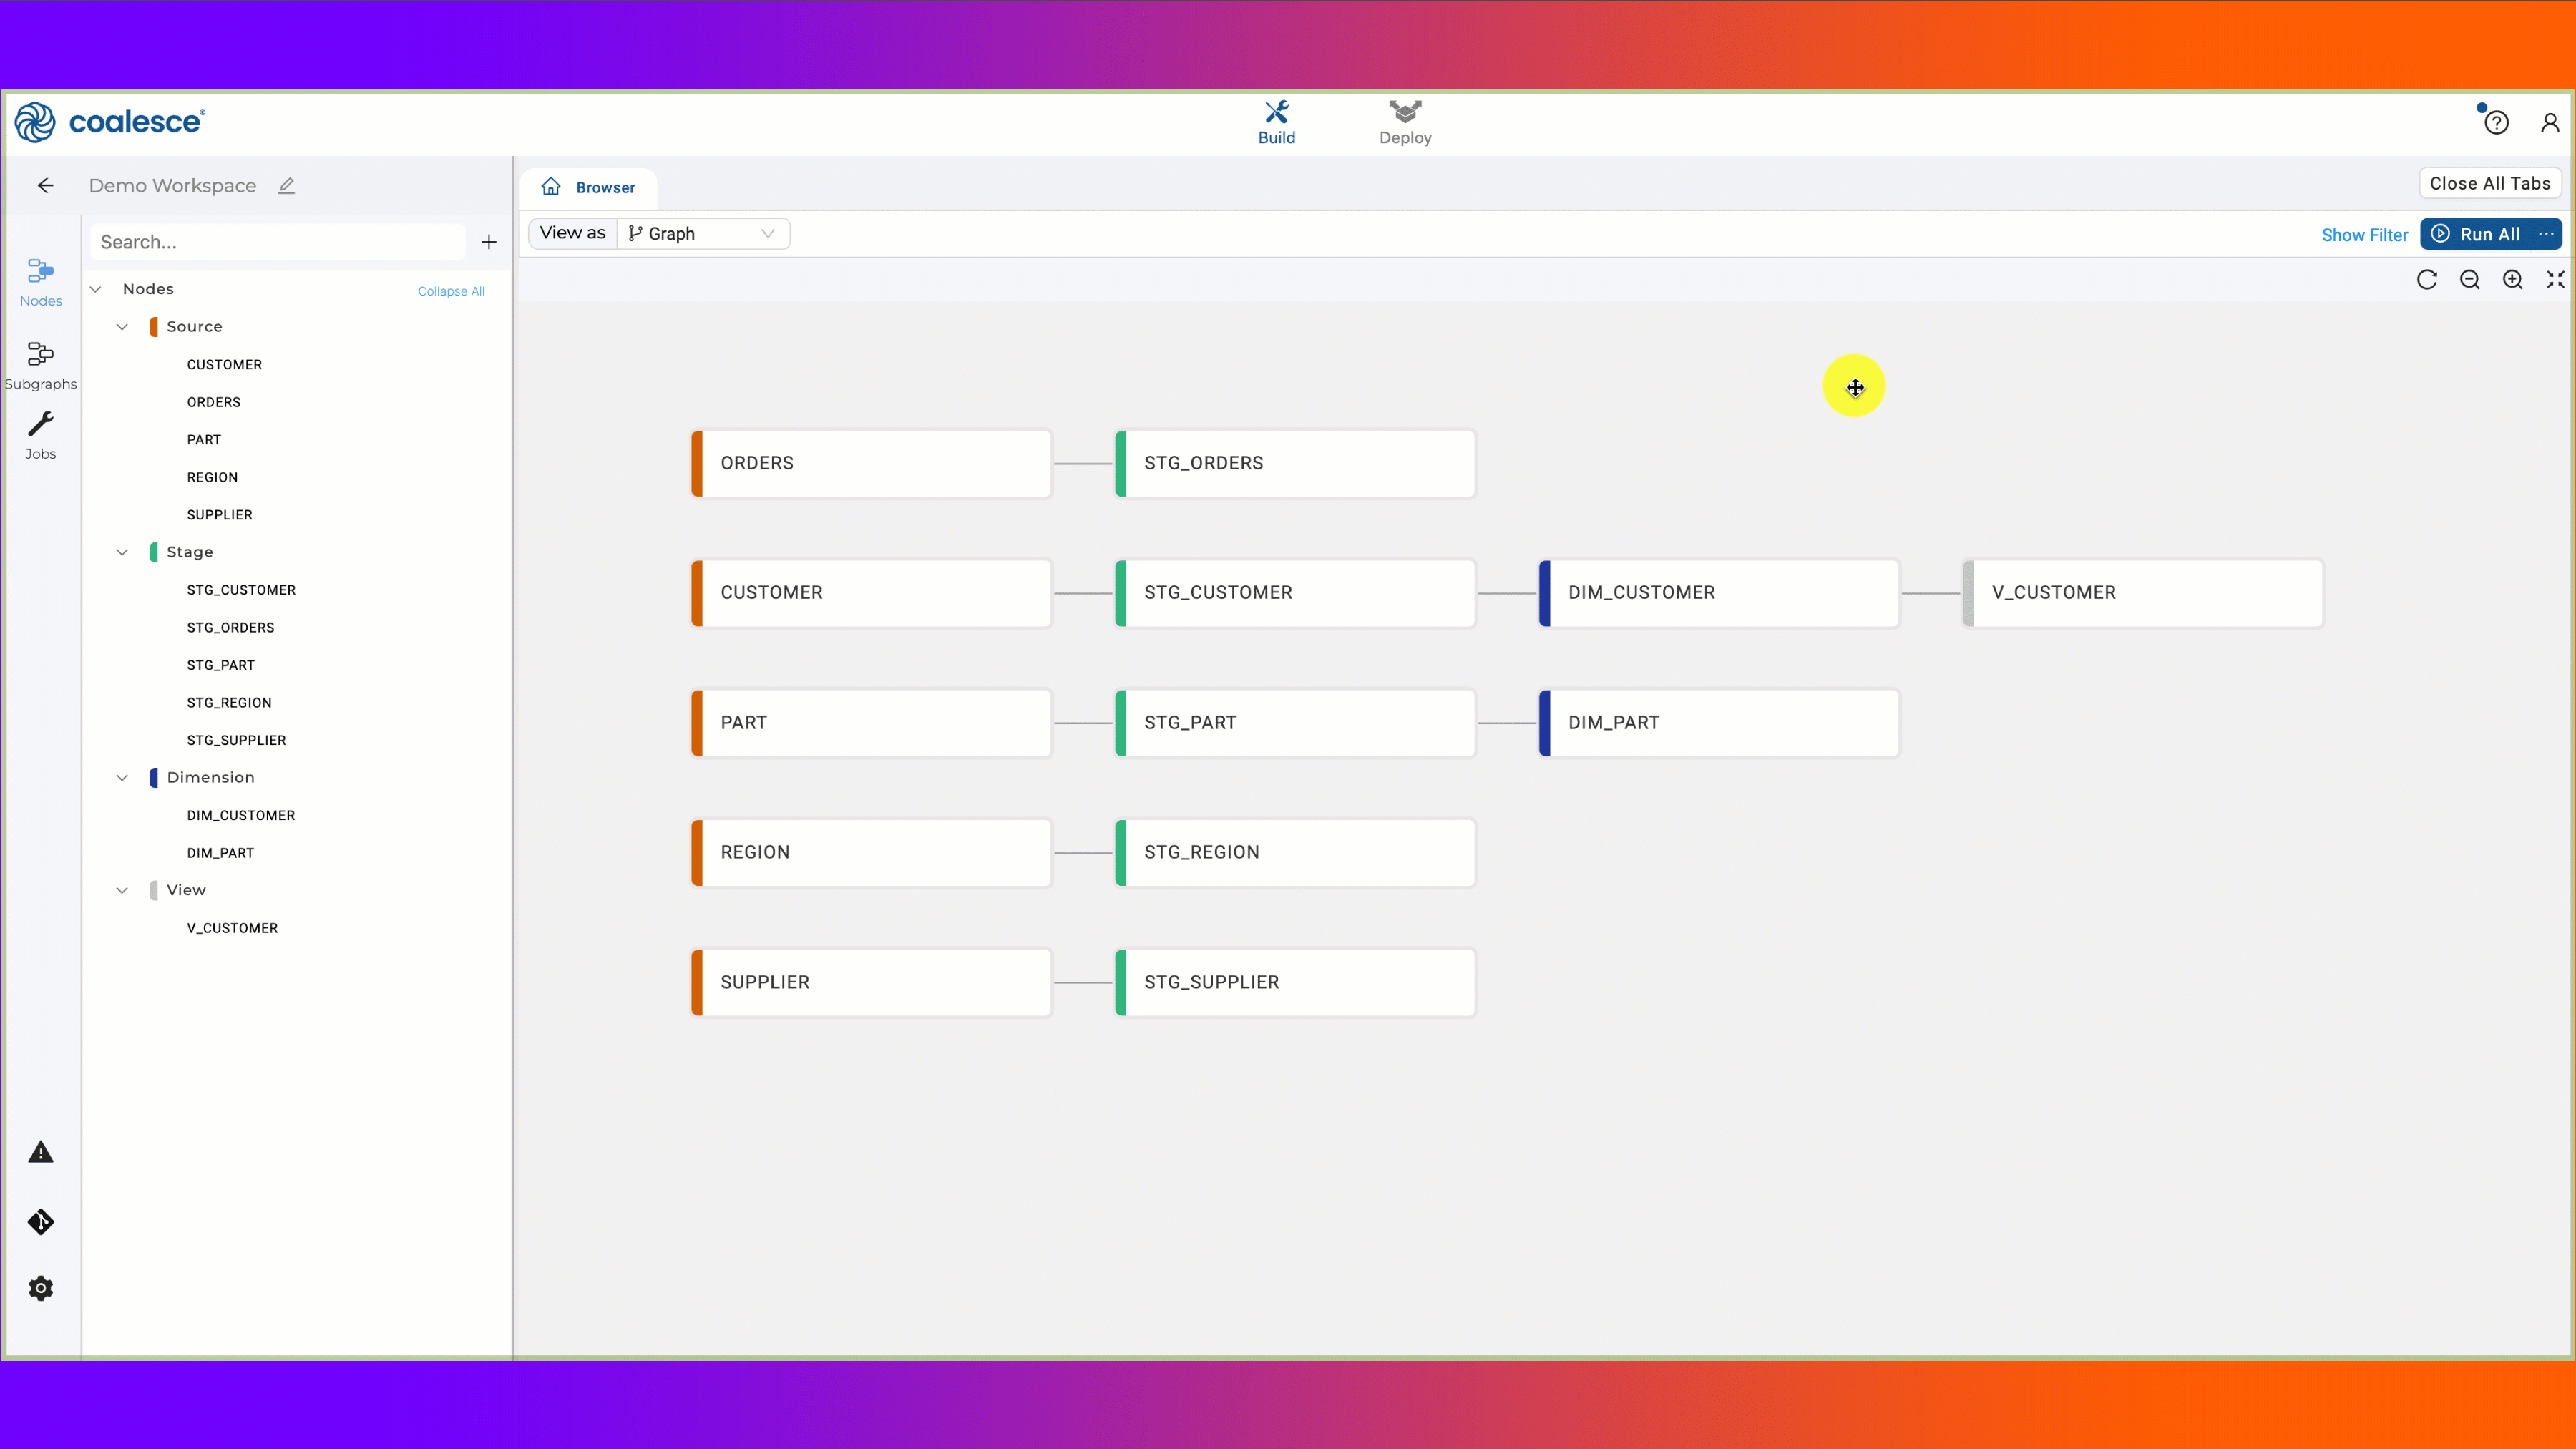
Task: Select V_CUSTOMER in View tree
Action: (x=232, y=928)
